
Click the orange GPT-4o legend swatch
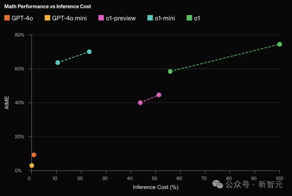click(7, 18)
